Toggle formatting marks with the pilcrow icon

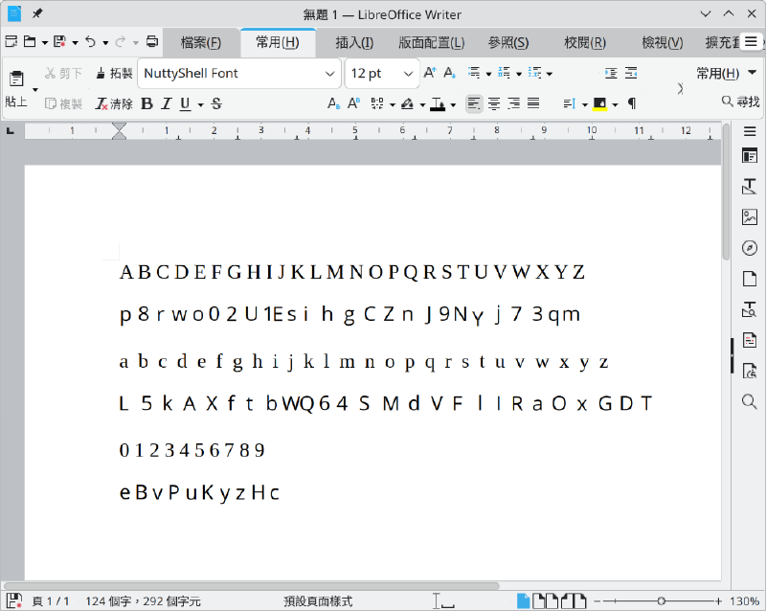tap(630, 103)
